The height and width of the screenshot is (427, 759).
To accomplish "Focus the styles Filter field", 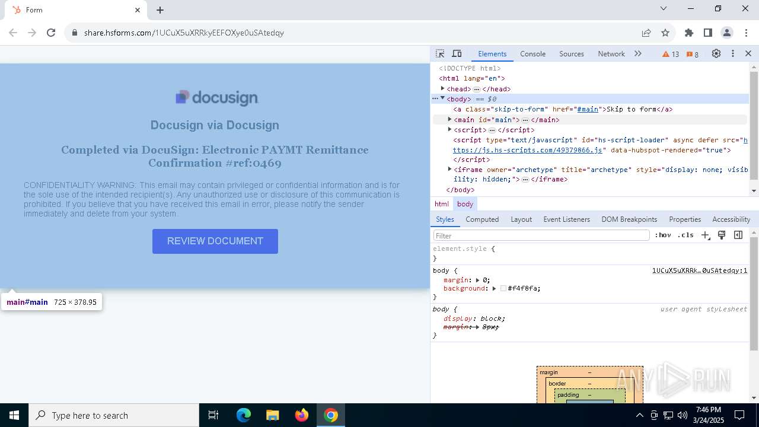I will coord(541,235).
